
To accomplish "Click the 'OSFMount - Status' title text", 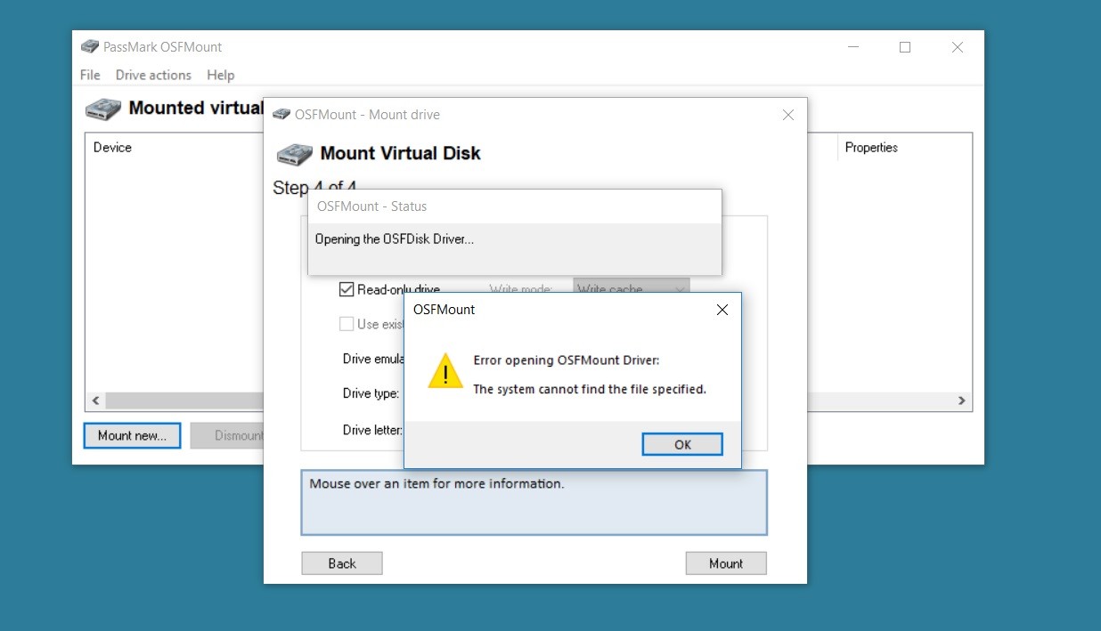I will coord(371,206).
